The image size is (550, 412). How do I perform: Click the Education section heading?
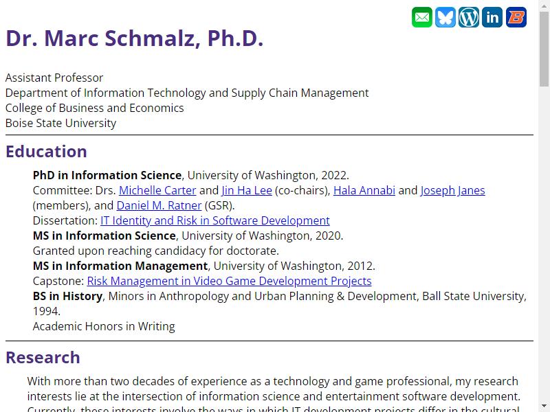[46, 151]
